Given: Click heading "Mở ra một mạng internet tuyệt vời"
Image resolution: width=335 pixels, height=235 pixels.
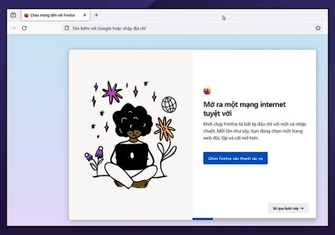Looking at the screenshot, I should [245, 109].
